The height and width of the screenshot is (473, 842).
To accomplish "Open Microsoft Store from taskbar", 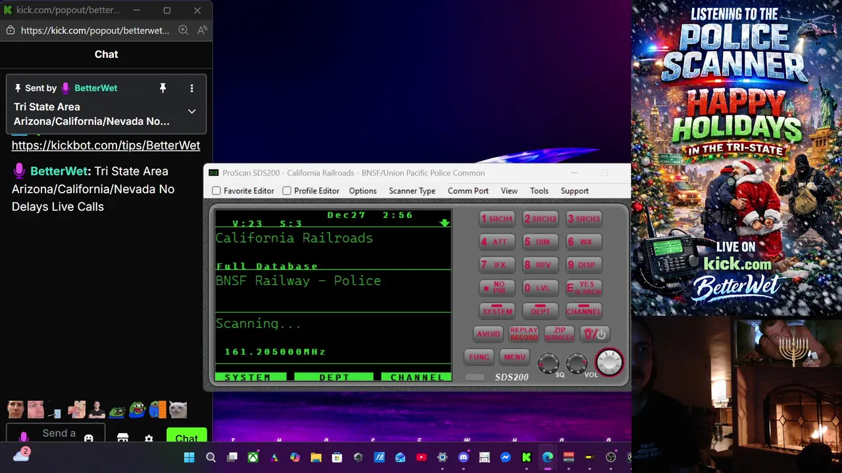I will [x=337, y=457].
